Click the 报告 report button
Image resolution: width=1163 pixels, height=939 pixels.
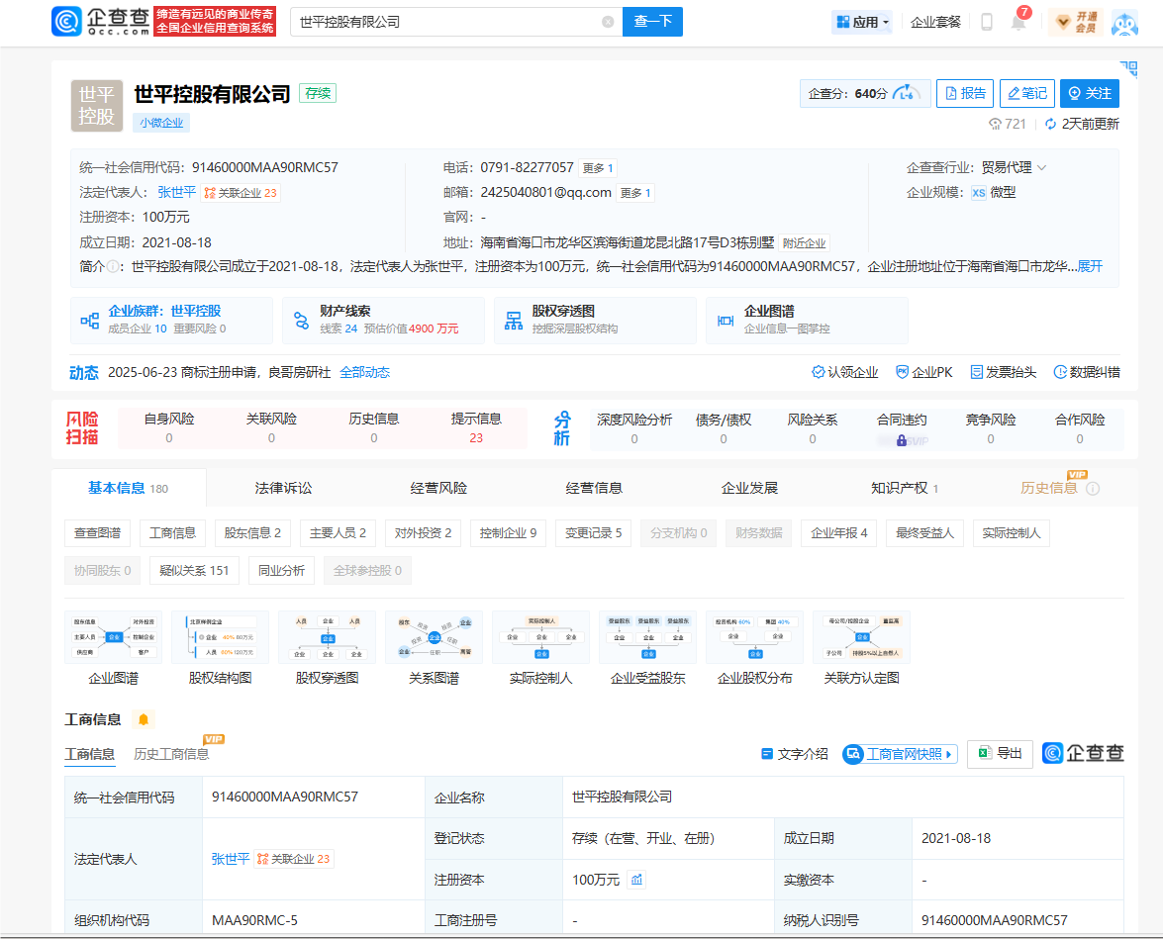tap(965, 93)
